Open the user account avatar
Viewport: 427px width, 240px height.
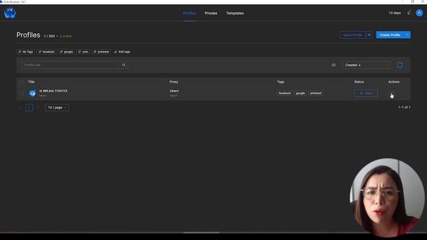click(419, 13)
